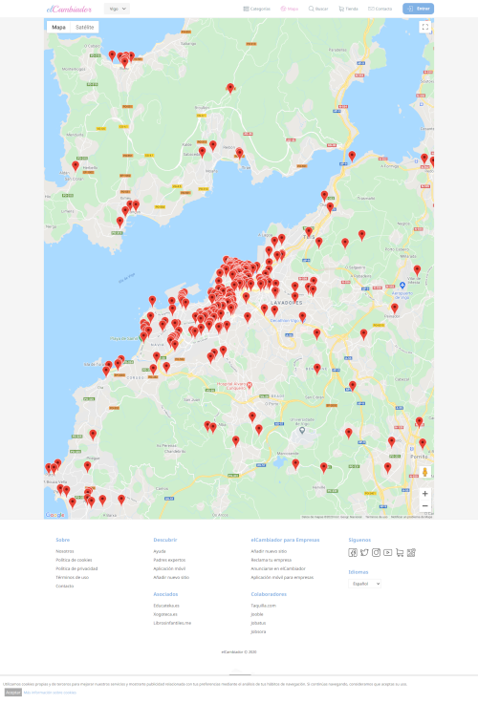Go to the Tienda menu item
478x704 pixels.
click(x=348, y=9)
